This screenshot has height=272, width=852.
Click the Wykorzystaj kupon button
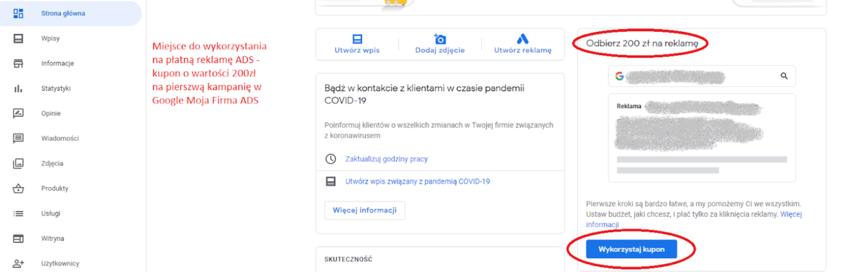(631, 249)
